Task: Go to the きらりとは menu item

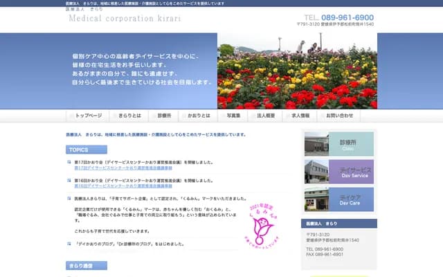Action: click(128, 116)
